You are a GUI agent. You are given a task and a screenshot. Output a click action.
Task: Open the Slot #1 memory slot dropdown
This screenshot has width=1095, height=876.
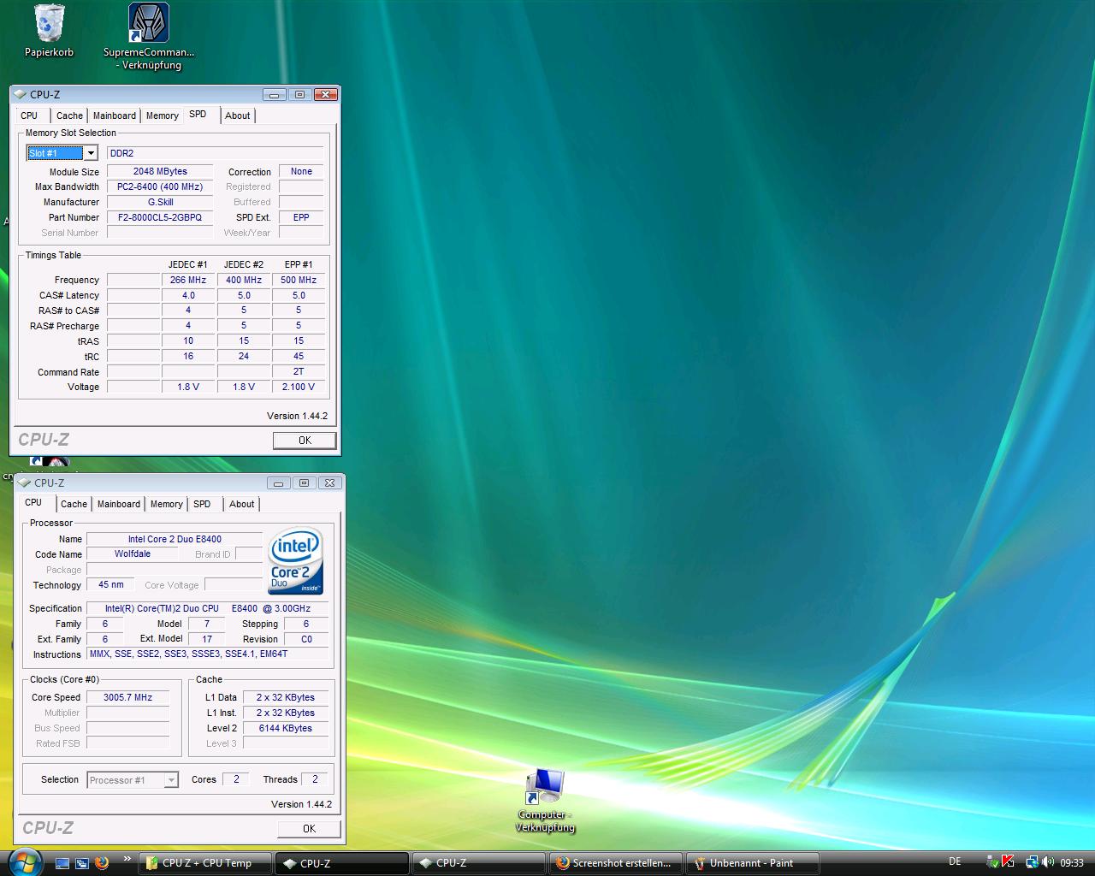point(91,153)
